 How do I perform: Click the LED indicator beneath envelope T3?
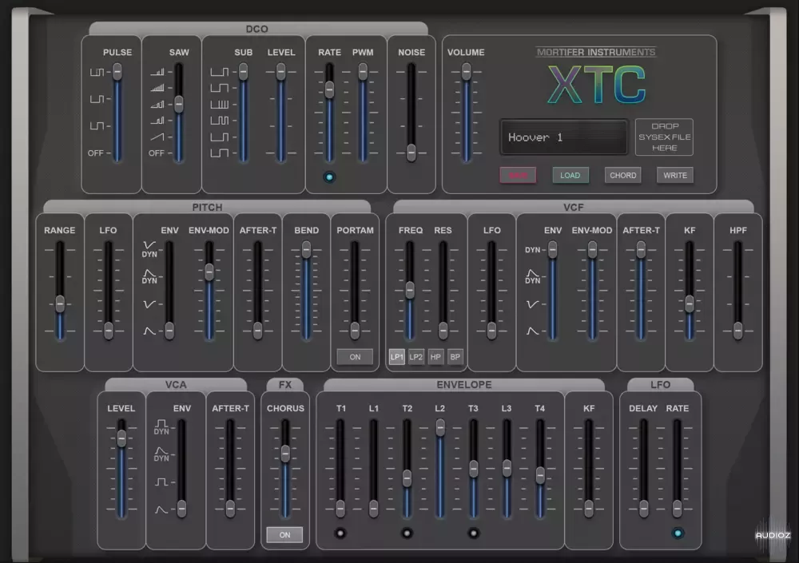coord(473,533)
